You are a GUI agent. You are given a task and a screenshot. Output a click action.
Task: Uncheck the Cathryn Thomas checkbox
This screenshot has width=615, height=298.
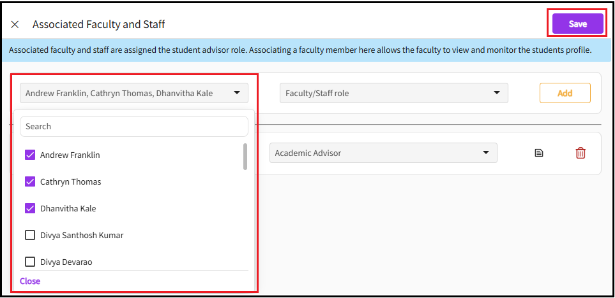pos(30,181)
